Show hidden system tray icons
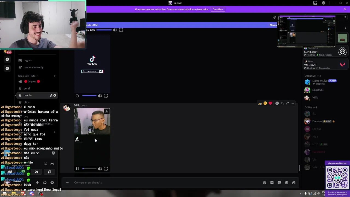350x197 pixels. pos(302,193)
